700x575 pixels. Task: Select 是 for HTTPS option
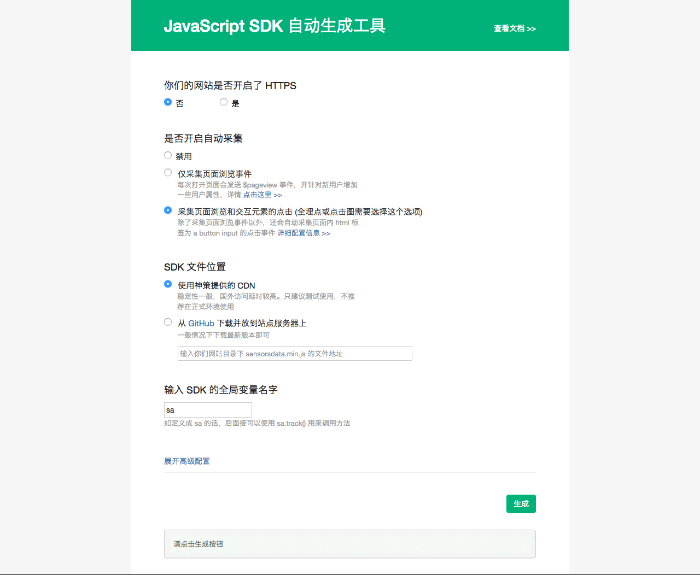(224, 102)
